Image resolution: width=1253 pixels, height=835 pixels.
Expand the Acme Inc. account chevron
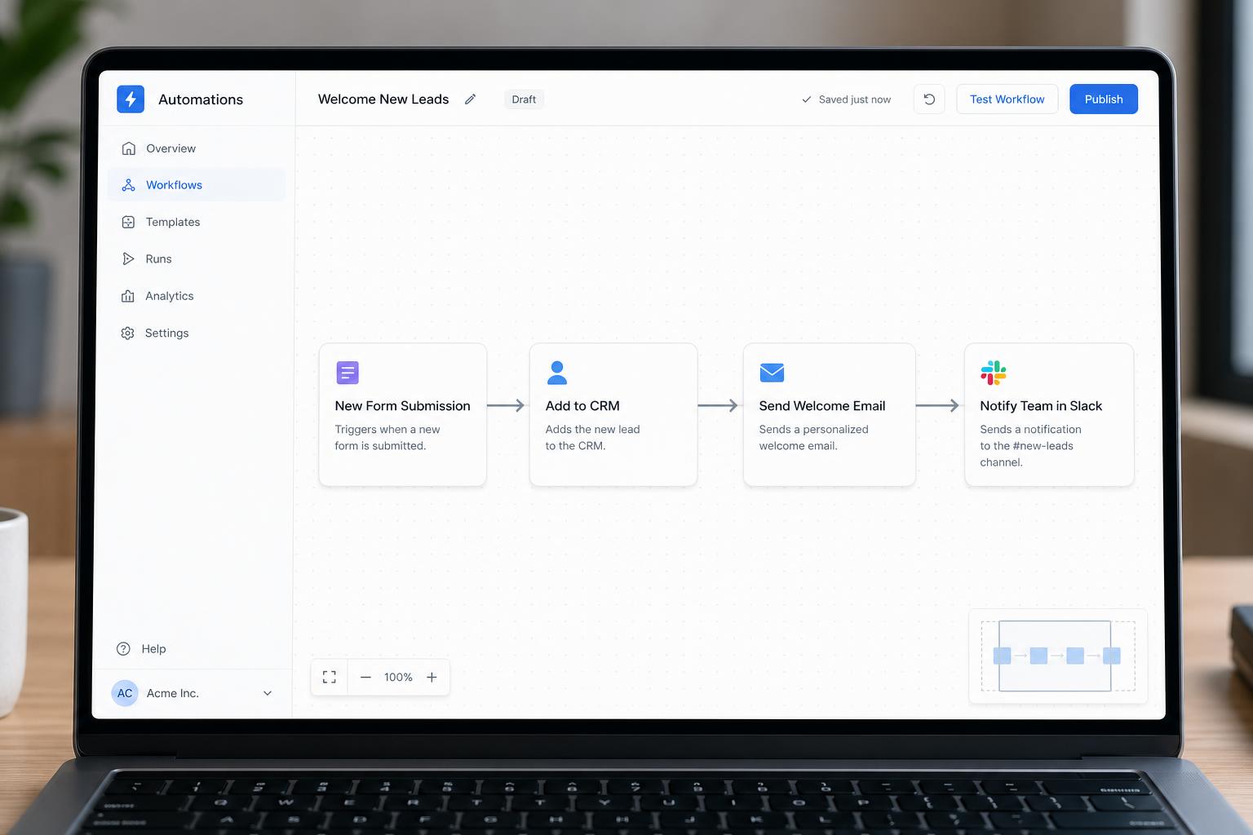pos(268,693)
